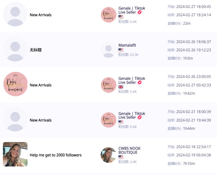Open the New Arrivals title lasting 1h42m
Viewport: 217px width, 175px height.
[40, 85]
